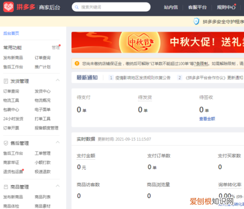Image resolution: width=244 pixels, height=209 pixels.
Task: Open 工单管理
Action: [x=43, y=153]
